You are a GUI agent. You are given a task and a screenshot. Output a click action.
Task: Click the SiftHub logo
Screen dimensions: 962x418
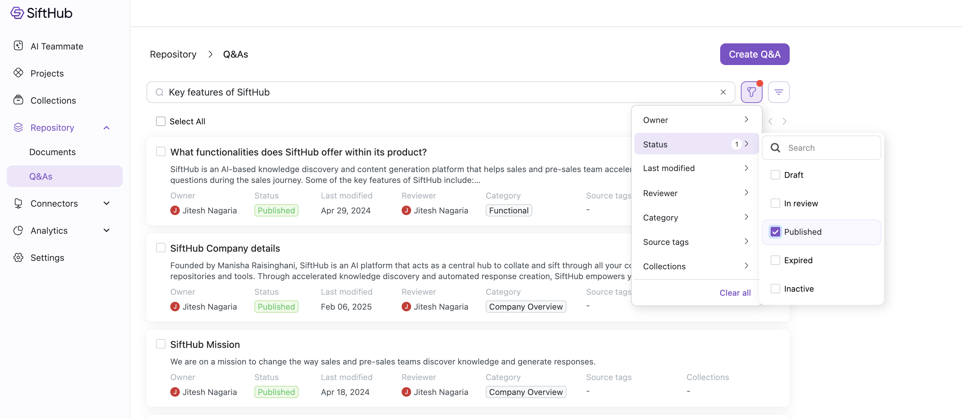41,13
